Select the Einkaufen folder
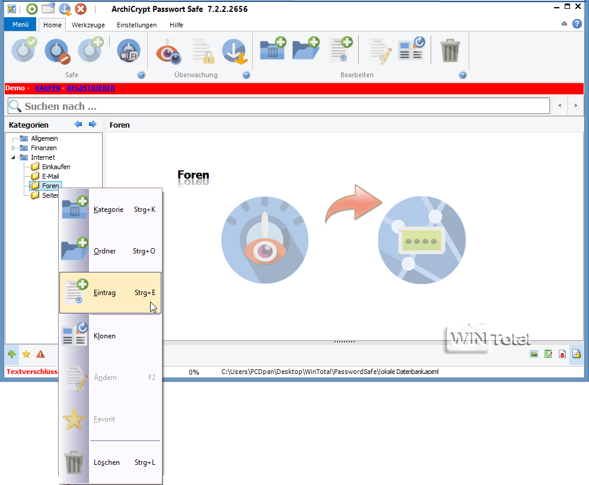 (56, 167)
